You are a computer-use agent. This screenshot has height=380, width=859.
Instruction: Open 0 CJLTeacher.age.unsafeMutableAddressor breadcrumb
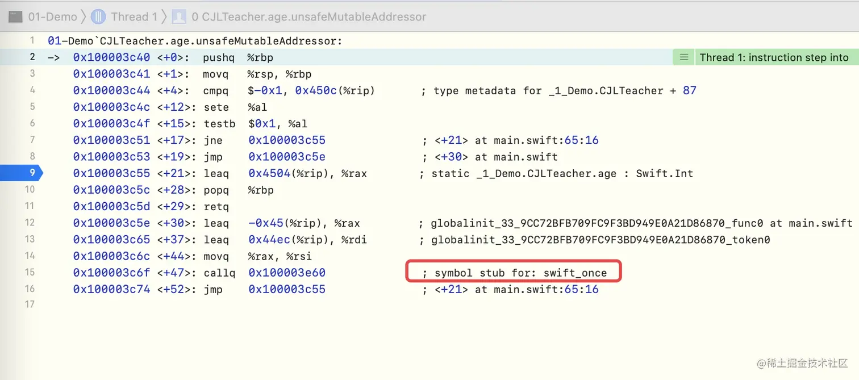pyautogui.click(x=309, y=16)
